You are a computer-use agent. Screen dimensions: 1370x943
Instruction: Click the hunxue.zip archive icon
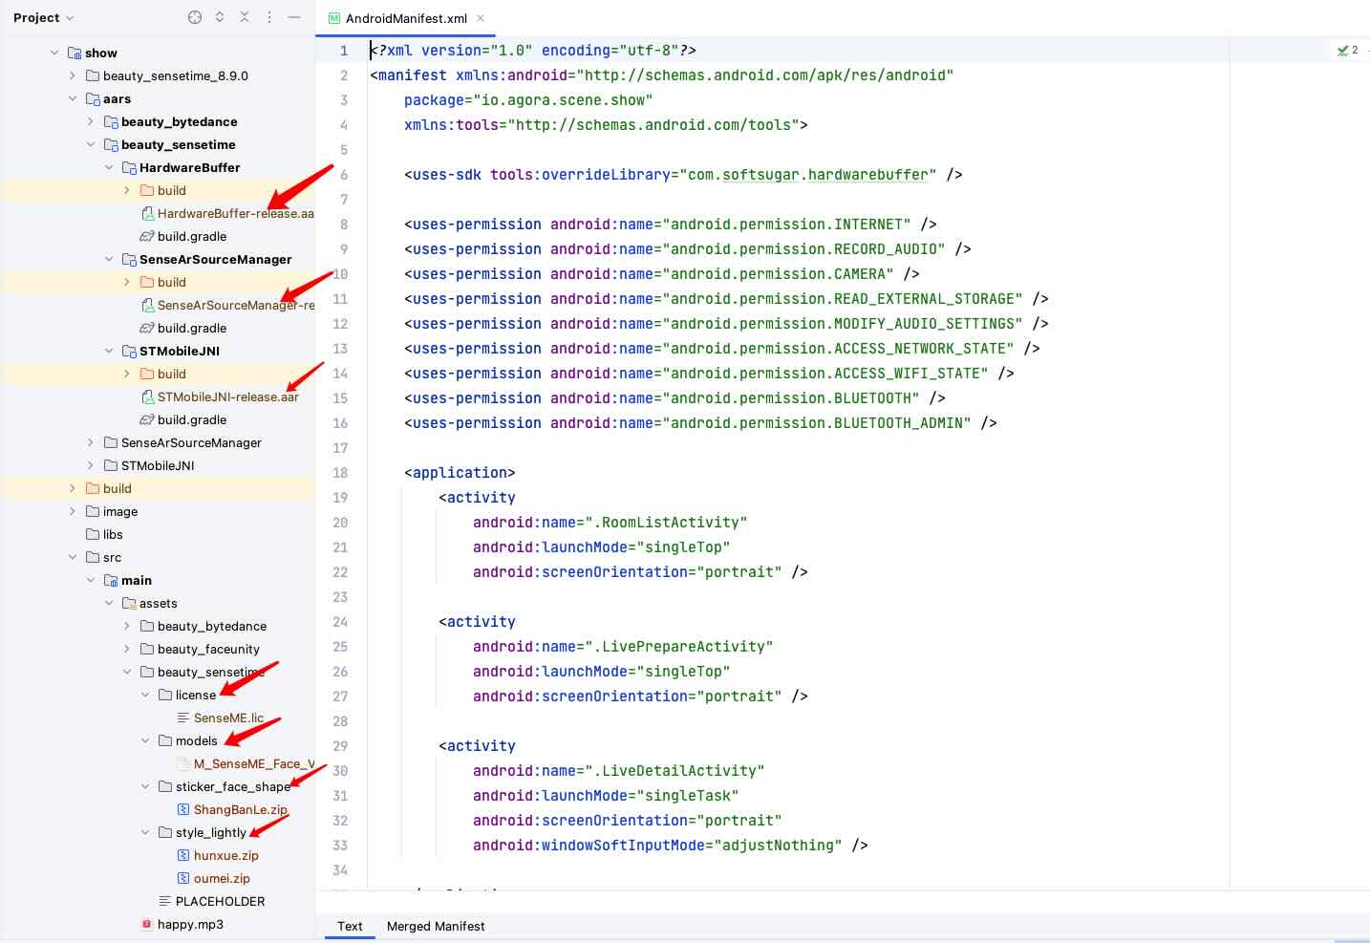(x=183, y=855)
